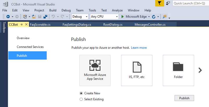This screenshot has width=209, height=107.
Task: Expand the Browser Refresh dropdown arrow
Action: [x=158, y=17]
